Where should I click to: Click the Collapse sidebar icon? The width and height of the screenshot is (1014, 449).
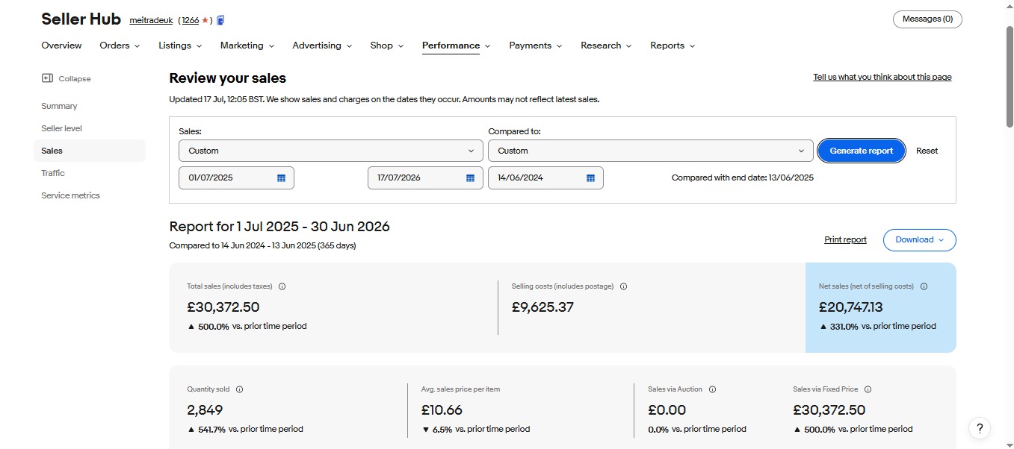click(47, 78)
